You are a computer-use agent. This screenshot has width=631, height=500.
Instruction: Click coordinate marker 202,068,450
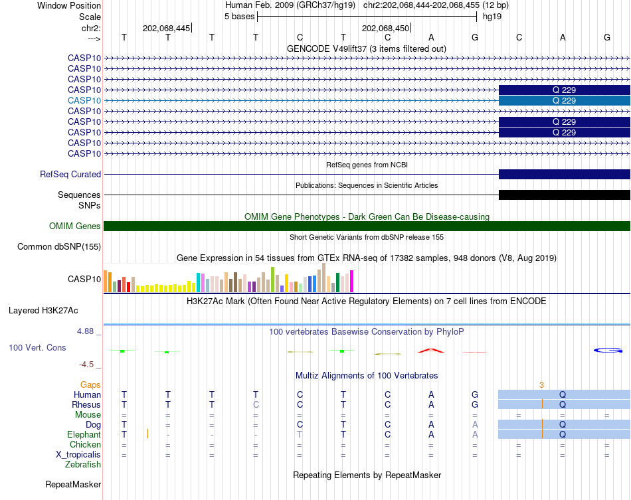point(385,28)
